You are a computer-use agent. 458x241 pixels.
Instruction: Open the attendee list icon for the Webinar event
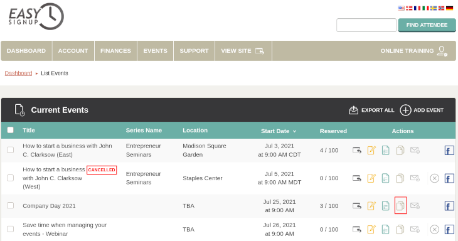(x=386, y=229)
